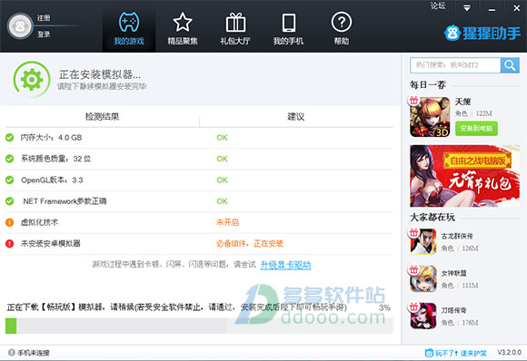527x361 pixels.
Task: Click the monkey avatar icon
Action: (x=20, y=25)
